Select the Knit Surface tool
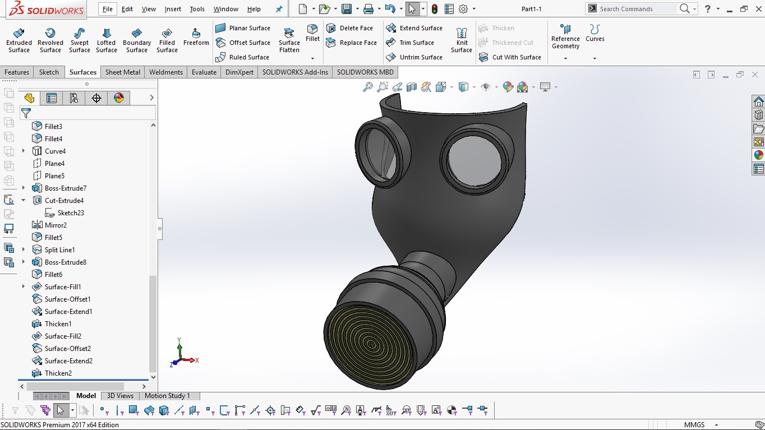This screenshot has height=430, width=765. point(462,40)
